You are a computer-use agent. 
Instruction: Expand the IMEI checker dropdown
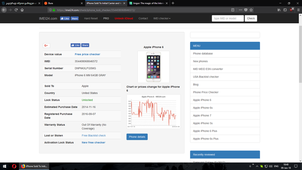click(x=162, y=18)
